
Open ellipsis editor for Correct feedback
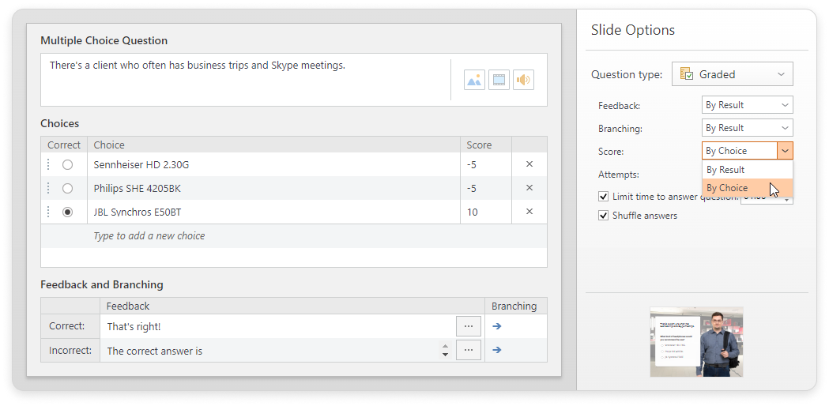point(469,326)
